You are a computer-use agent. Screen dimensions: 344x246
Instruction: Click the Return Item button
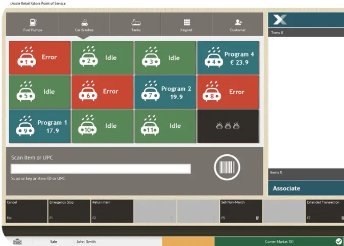(x=112, y=211)
